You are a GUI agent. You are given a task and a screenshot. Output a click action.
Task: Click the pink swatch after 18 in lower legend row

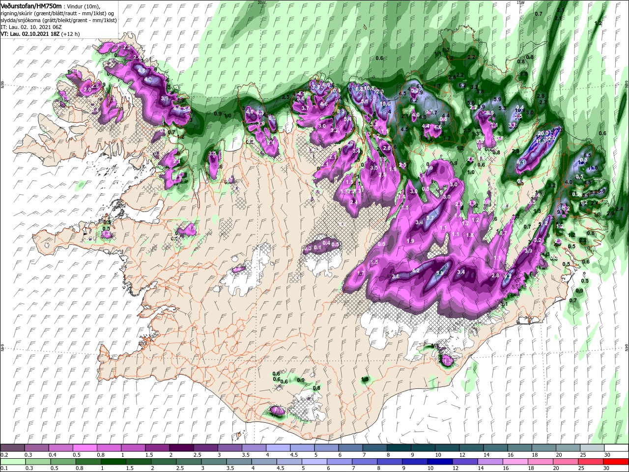(541, 462)
